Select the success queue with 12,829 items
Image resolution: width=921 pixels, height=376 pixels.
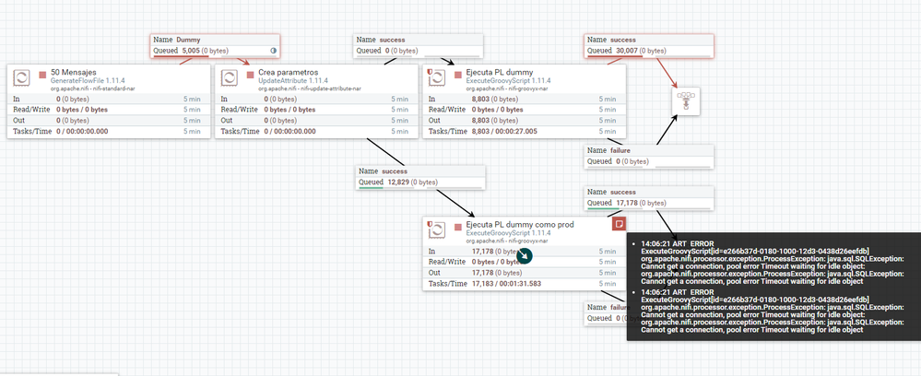pos(421,177)
